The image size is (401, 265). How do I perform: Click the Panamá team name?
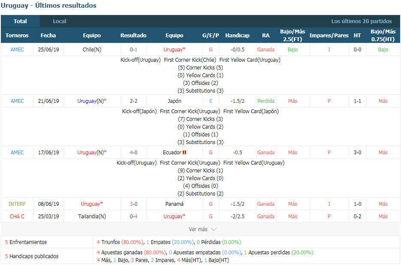coord(175,204)
